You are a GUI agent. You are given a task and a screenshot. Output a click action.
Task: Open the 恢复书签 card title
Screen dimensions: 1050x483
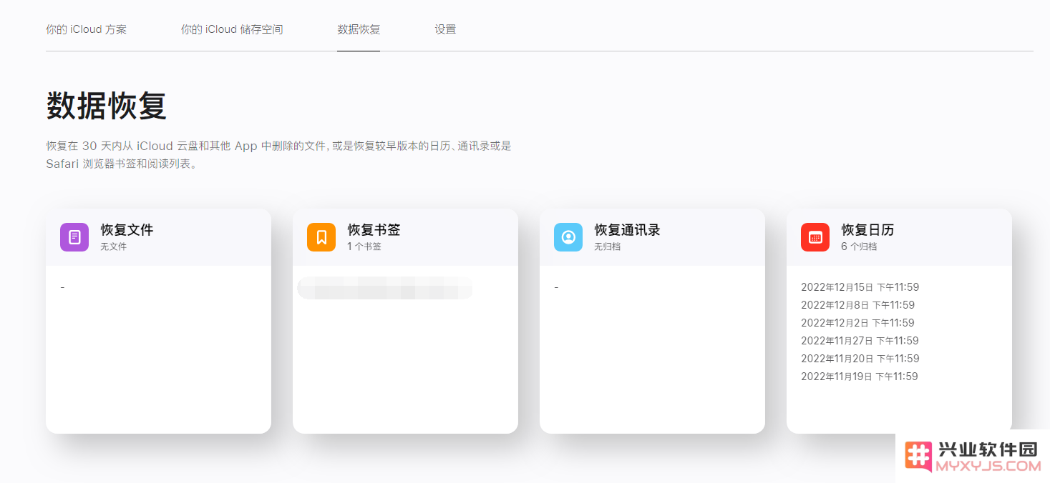point(374,230)
